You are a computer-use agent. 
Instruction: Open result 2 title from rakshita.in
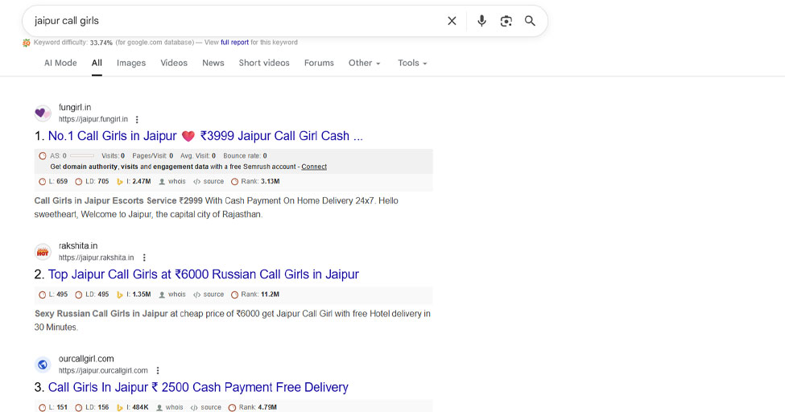[x=203, y=274]
